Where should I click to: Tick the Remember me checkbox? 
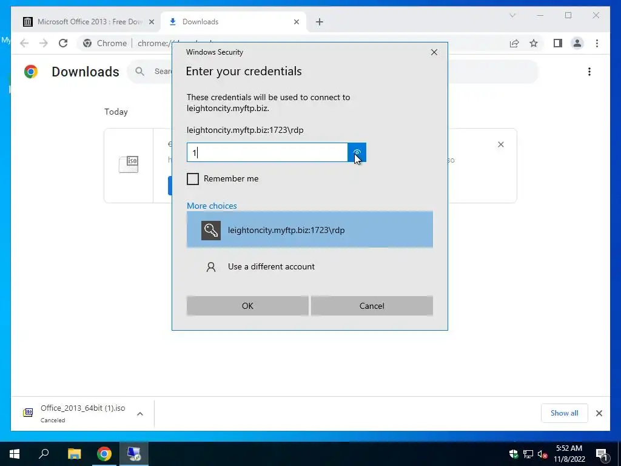pyautogui.click(x=193, y=179)
